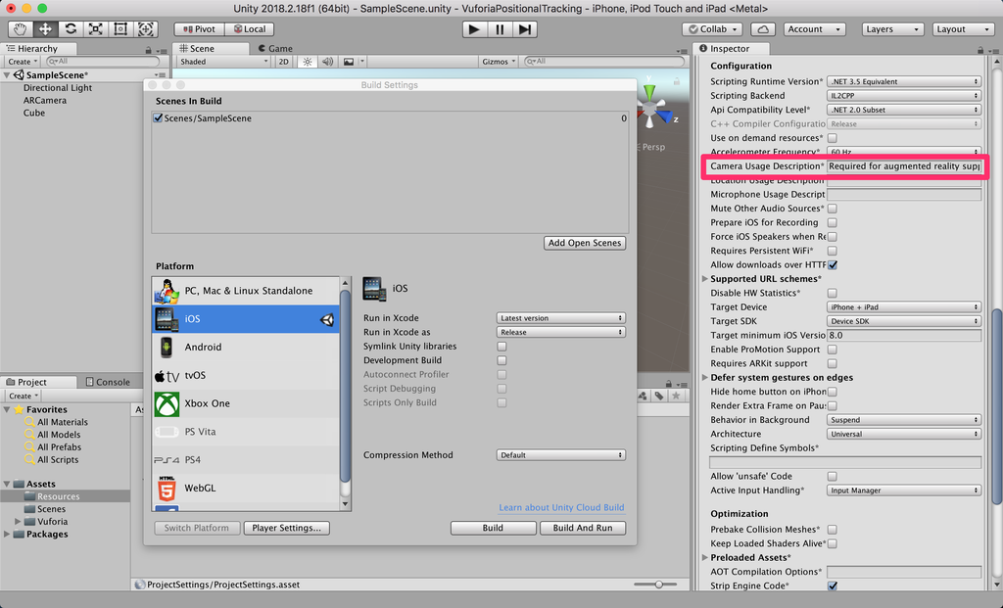The width and height of the screenshot is (1003, 608).
Task: Uncheck Allow downloads over HTTP
Action: (x=833, y=264)
